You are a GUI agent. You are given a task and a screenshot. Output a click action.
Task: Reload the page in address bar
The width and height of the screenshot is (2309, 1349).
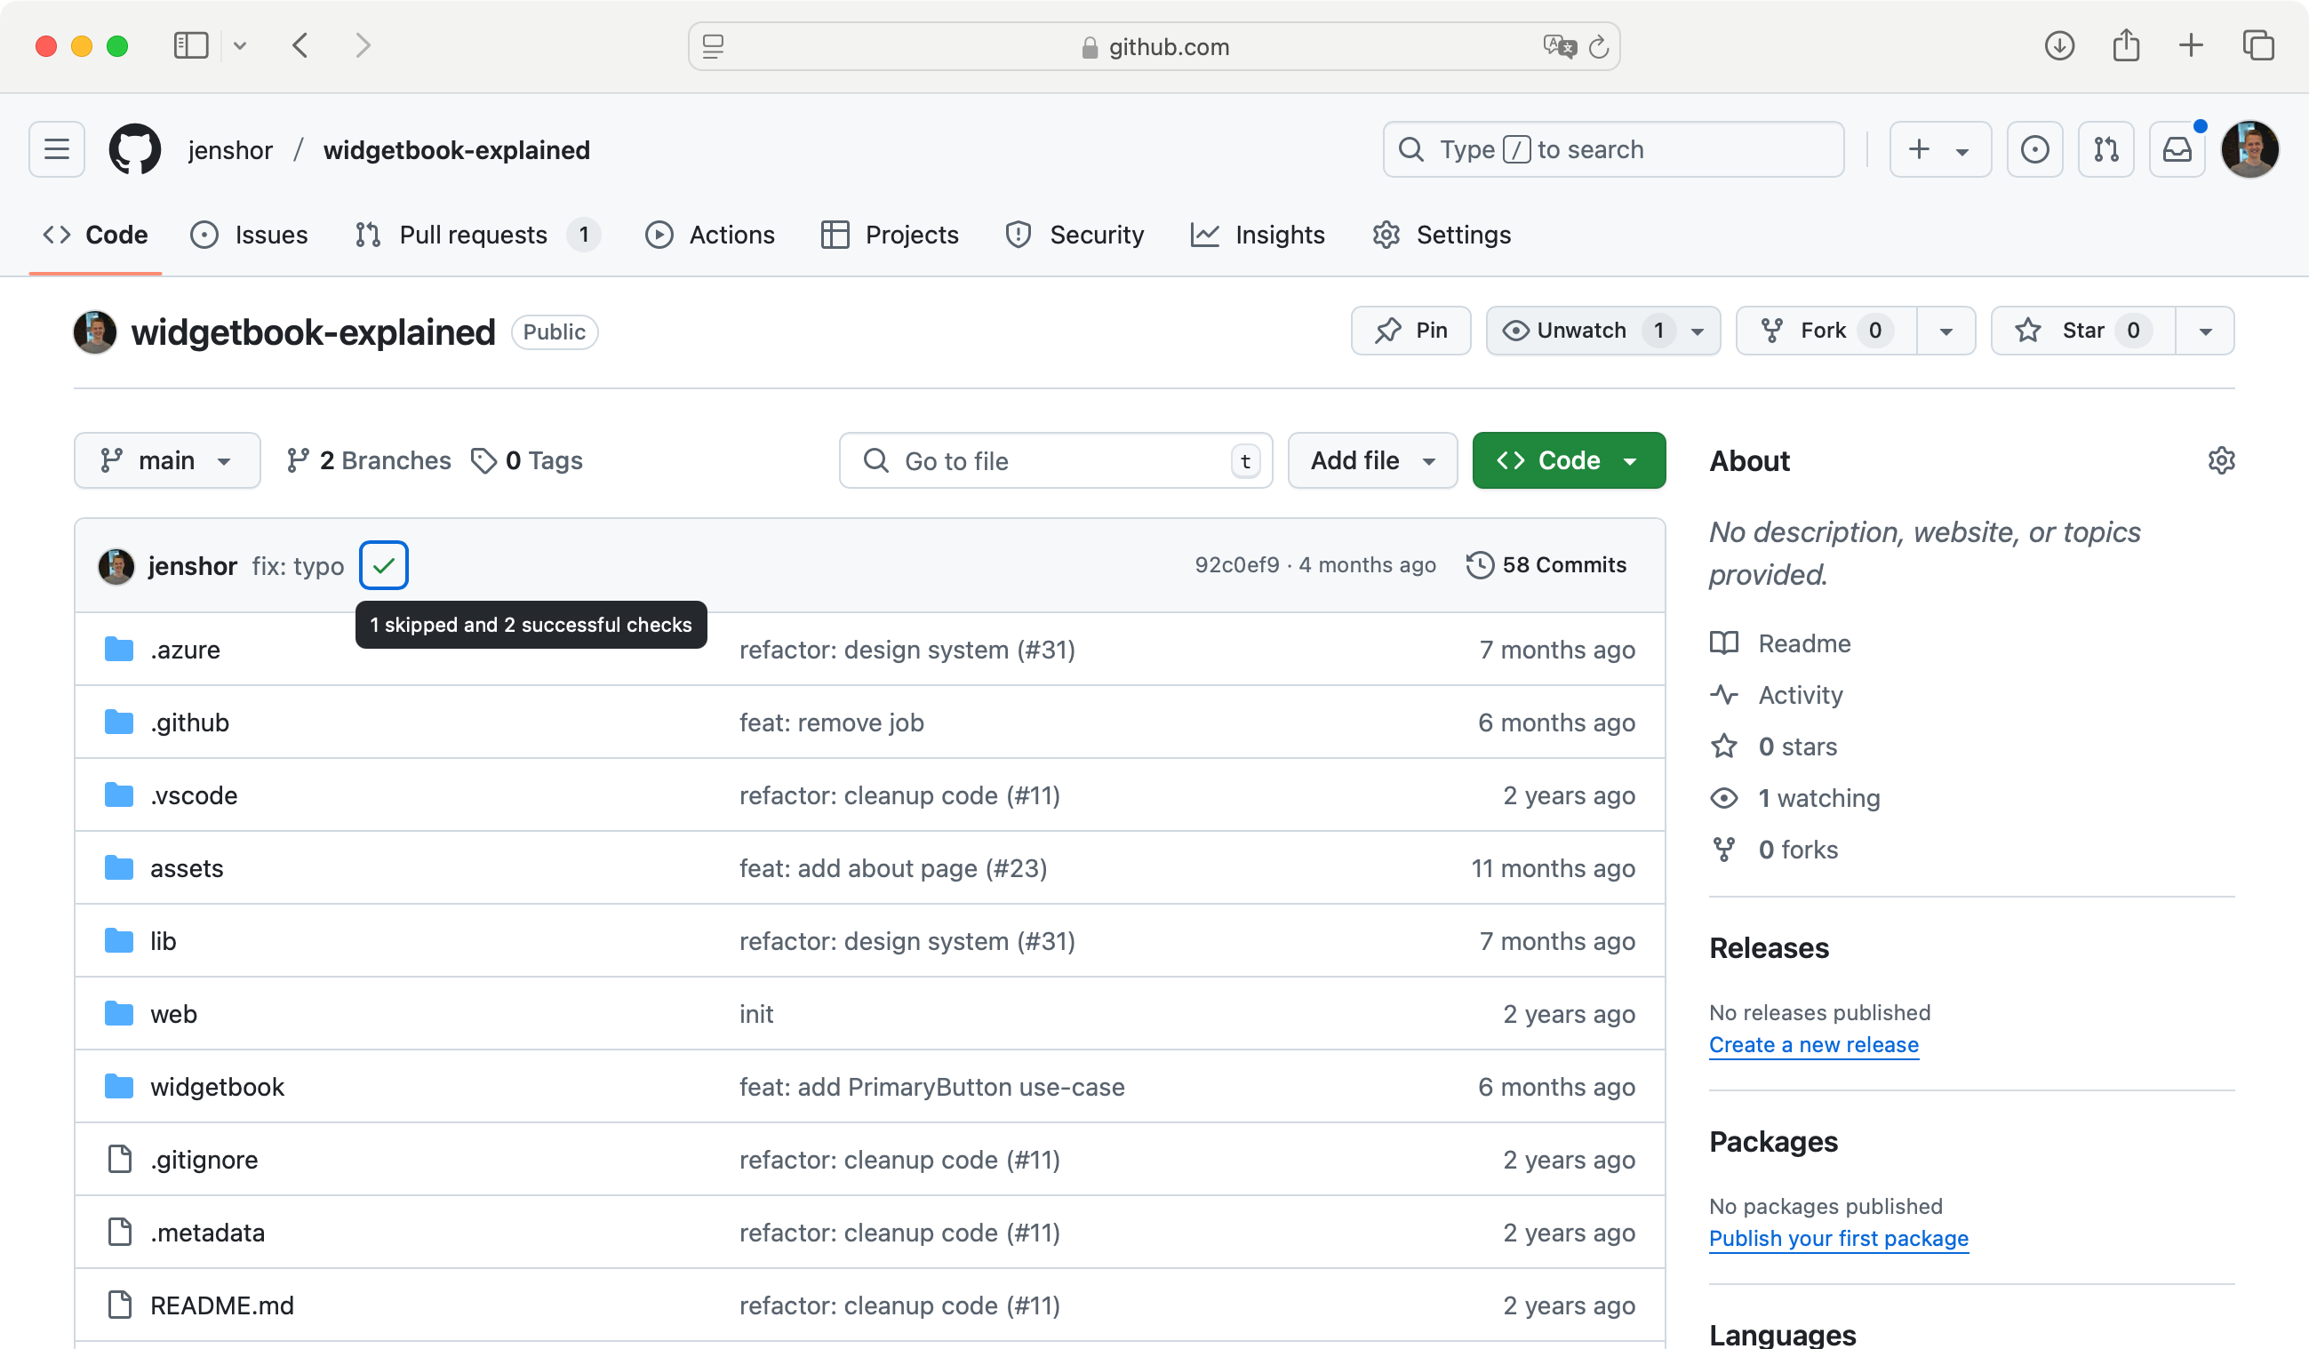pos(1599,47)
